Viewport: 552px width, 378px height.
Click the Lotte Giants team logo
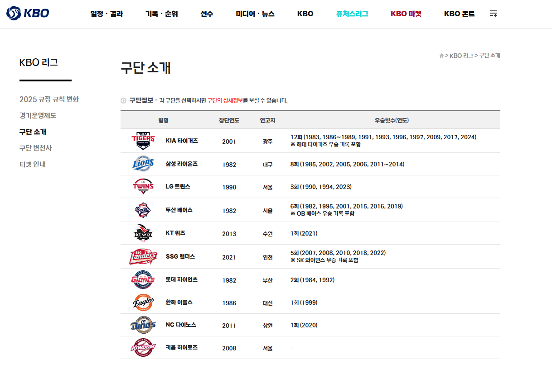point(143,279)
